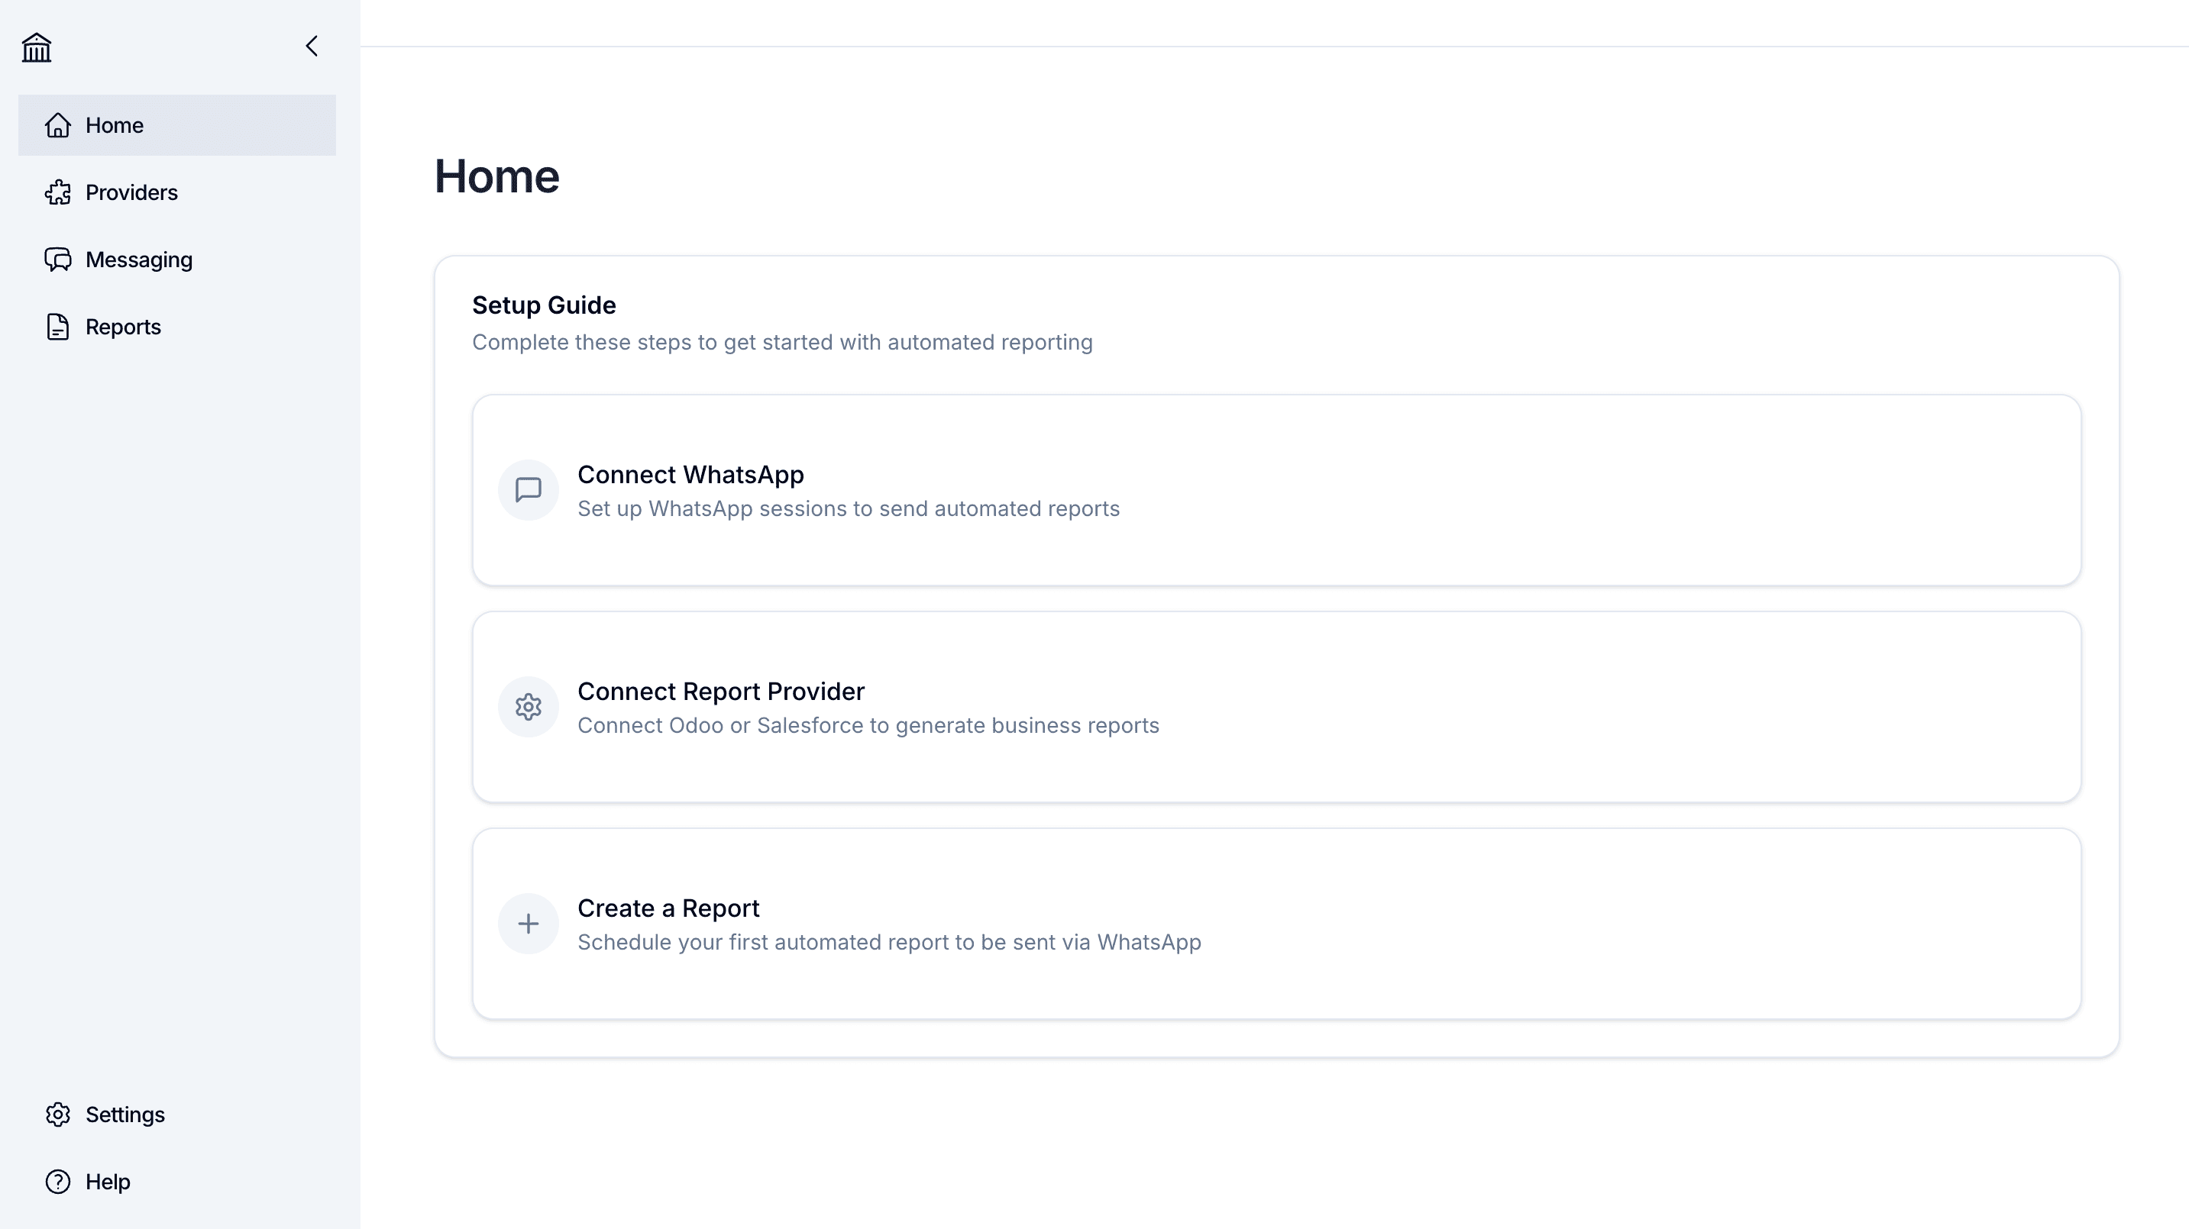The image size is (2189, 1229).
Task: Click the chat bubble icon beside Connect WhatsApp
Action: (x=528, y=490)
